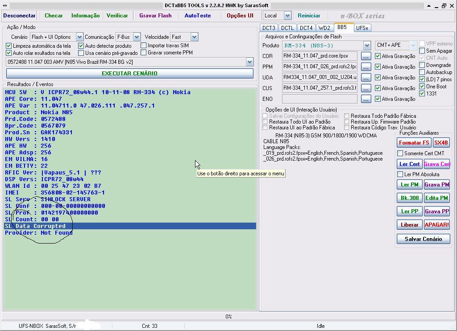Browse for the PPM file
Image resolution: width=457 pixels, height=331 pixels.
(366, 67)
